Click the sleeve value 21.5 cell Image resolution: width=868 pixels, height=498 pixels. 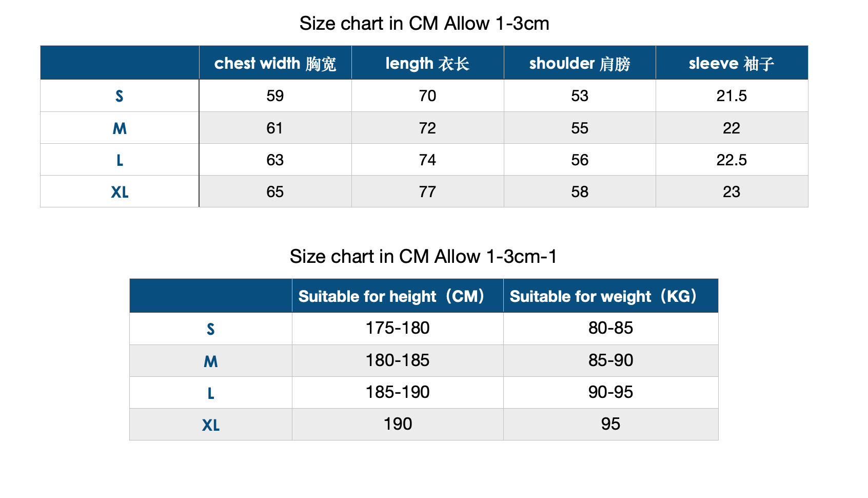732,96
